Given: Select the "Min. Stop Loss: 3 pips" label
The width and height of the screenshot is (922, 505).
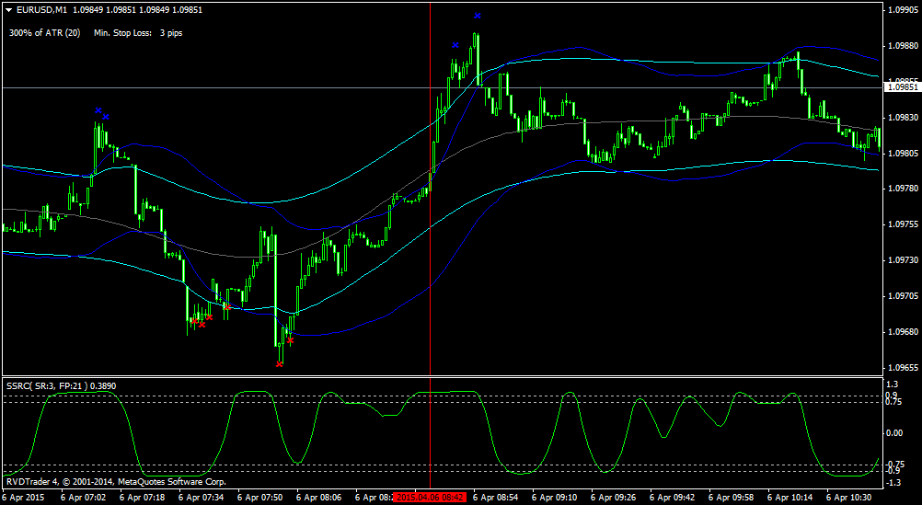Looking at the screenshot, I should point(138,33).
